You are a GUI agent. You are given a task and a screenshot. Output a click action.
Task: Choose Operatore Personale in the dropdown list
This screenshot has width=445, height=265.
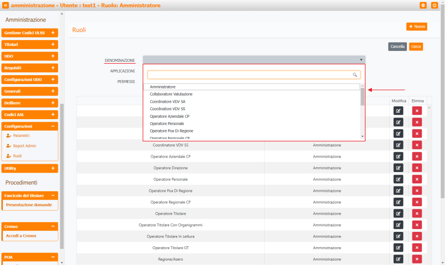[167, 124]
